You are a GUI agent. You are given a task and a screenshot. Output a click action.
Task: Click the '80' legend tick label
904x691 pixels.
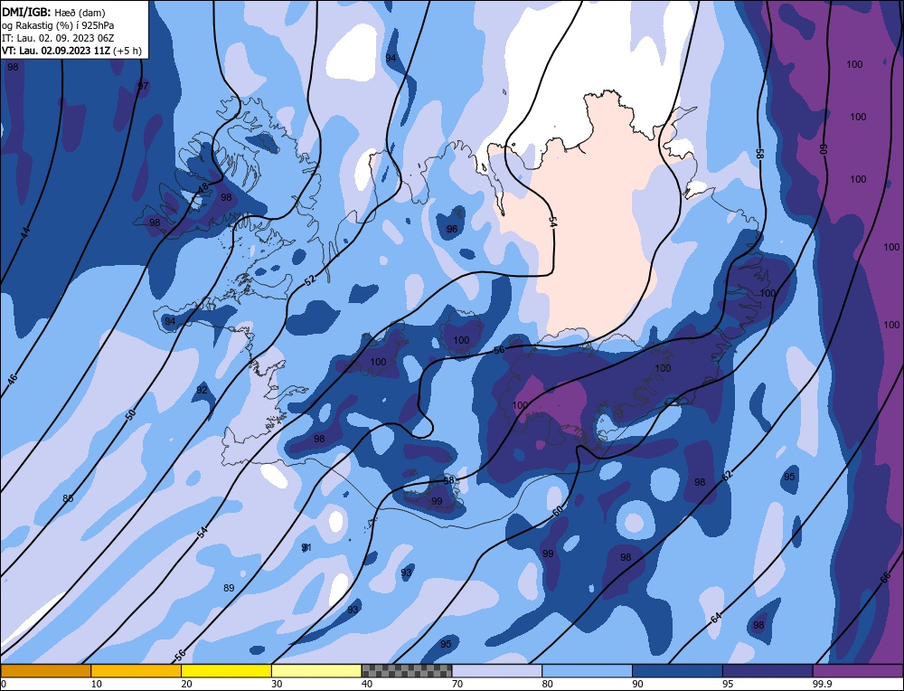[548, 684]
